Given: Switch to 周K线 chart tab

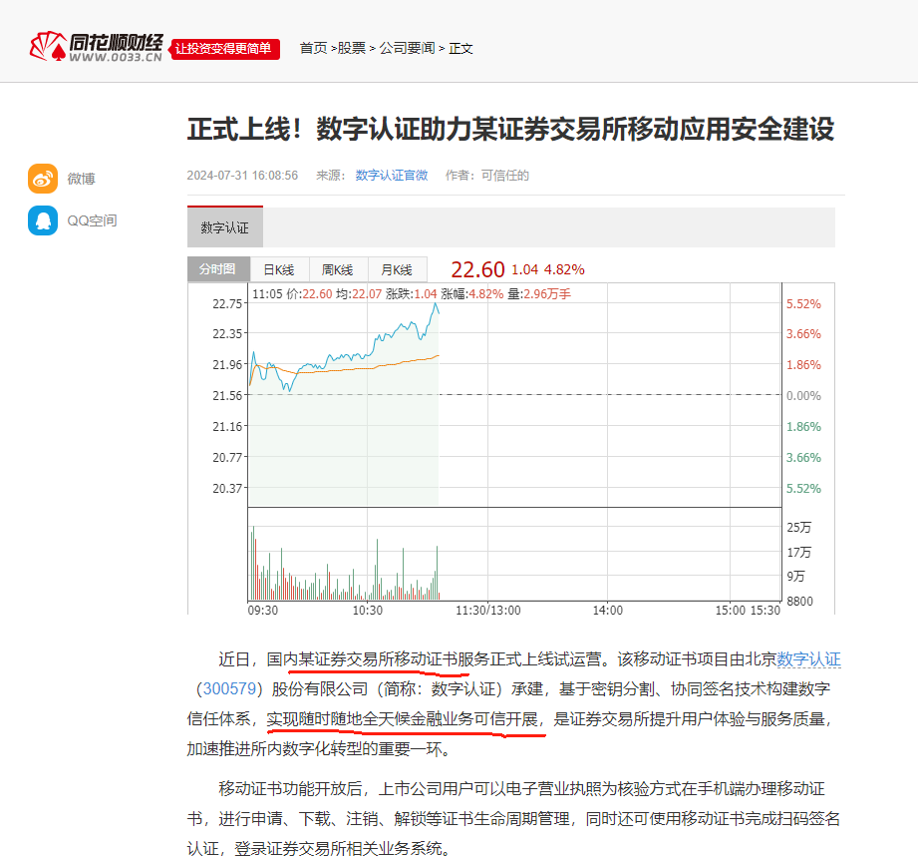Looking at the screenshot, I should pos(338,269).
